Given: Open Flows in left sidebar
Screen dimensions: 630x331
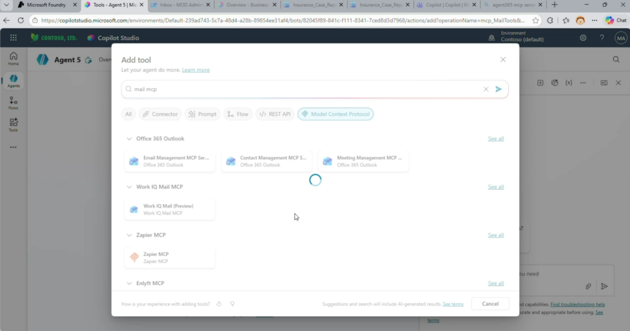Looking at the screenshot, I should [x=13, y=103].
